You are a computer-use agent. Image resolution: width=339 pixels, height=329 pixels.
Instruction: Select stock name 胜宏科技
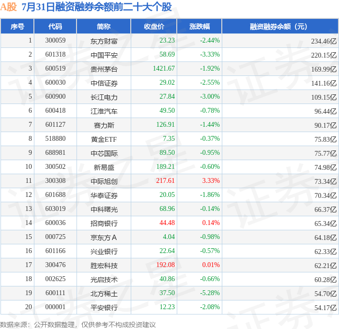[104, 266]
